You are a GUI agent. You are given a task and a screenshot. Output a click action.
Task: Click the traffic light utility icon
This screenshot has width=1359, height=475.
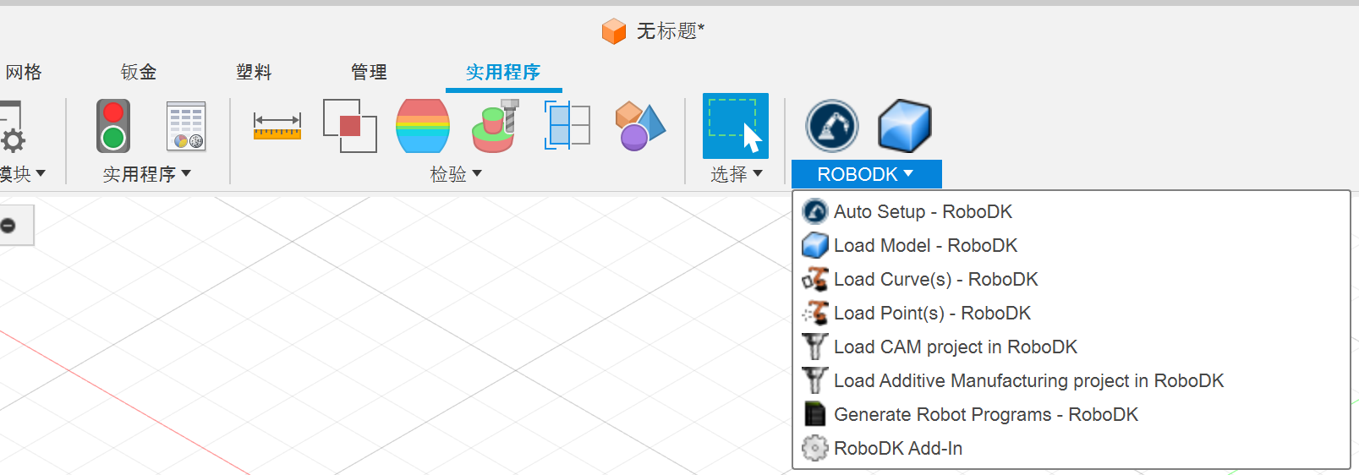[113, 126]
